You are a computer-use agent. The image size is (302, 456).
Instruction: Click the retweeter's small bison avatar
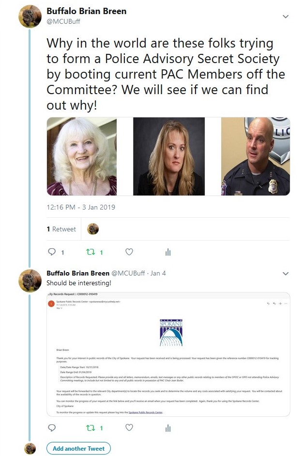pyautogui.click(x=93, y=229)
